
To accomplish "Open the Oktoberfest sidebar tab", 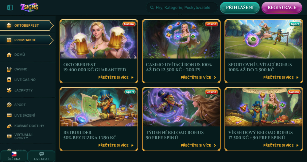I will [x=27, y=25].
